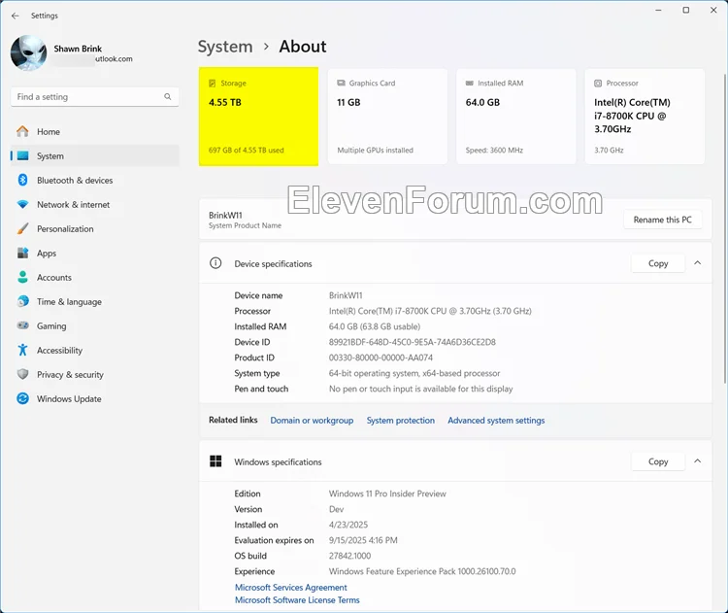Image resolution: width=728 pixels, height=613 pixels.
Task: Go back with the Settings back arrow
Action: (x=16, y=16)
